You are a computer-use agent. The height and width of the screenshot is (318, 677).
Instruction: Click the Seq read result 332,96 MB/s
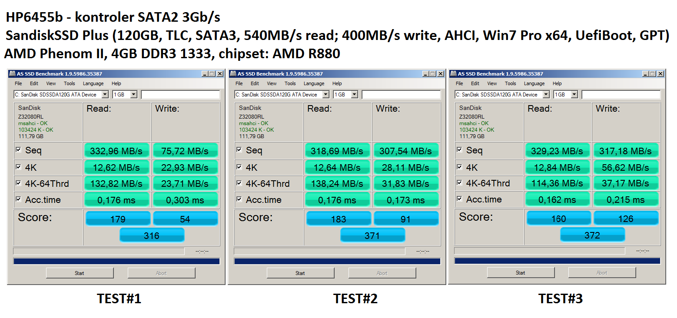click(116, 151)
